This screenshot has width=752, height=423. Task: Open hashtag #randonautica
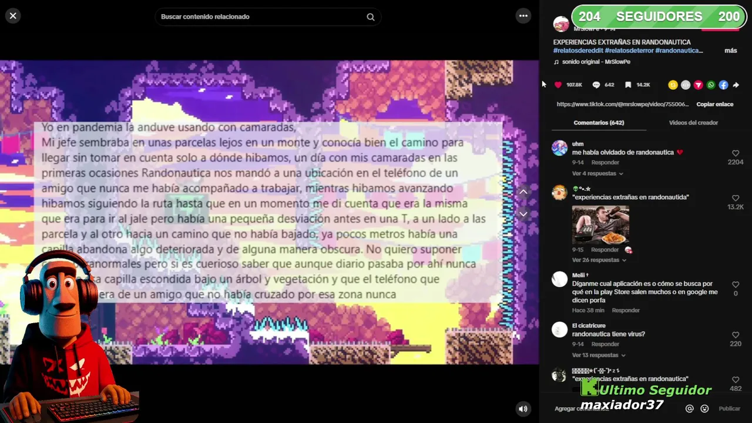pyautogui.click(x=679, y=51)
